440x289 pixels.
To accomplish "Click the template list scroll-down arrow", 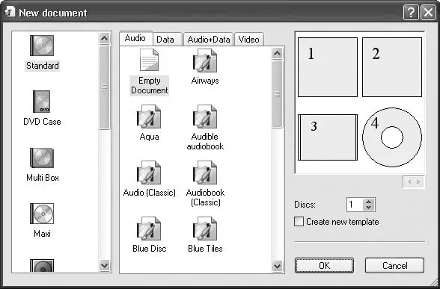I will pos(277,266).
